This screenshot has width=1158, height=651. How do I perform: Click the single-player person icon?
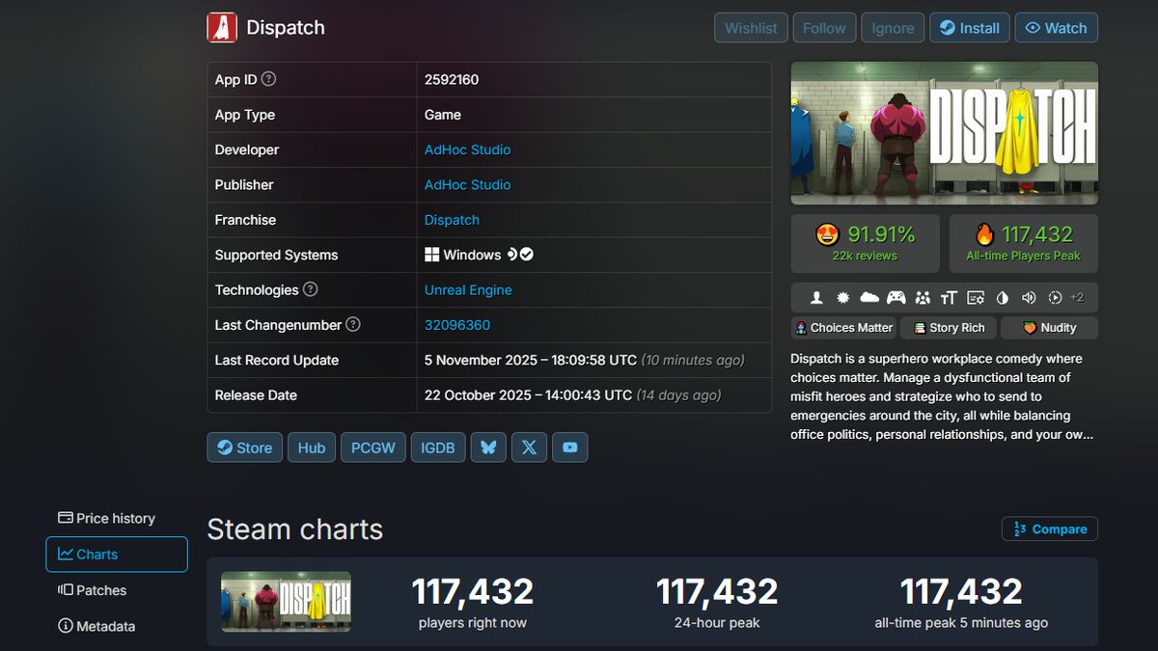[816, 298]
